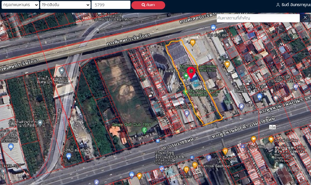Click the Sabai Coffee label
Viewport: 311px width, 185px height.
[286, 140]
